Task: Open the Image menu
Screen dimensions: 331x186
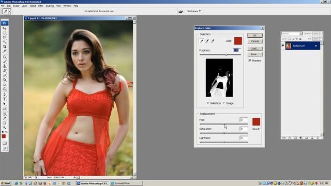Action: (x=16, y=6)
